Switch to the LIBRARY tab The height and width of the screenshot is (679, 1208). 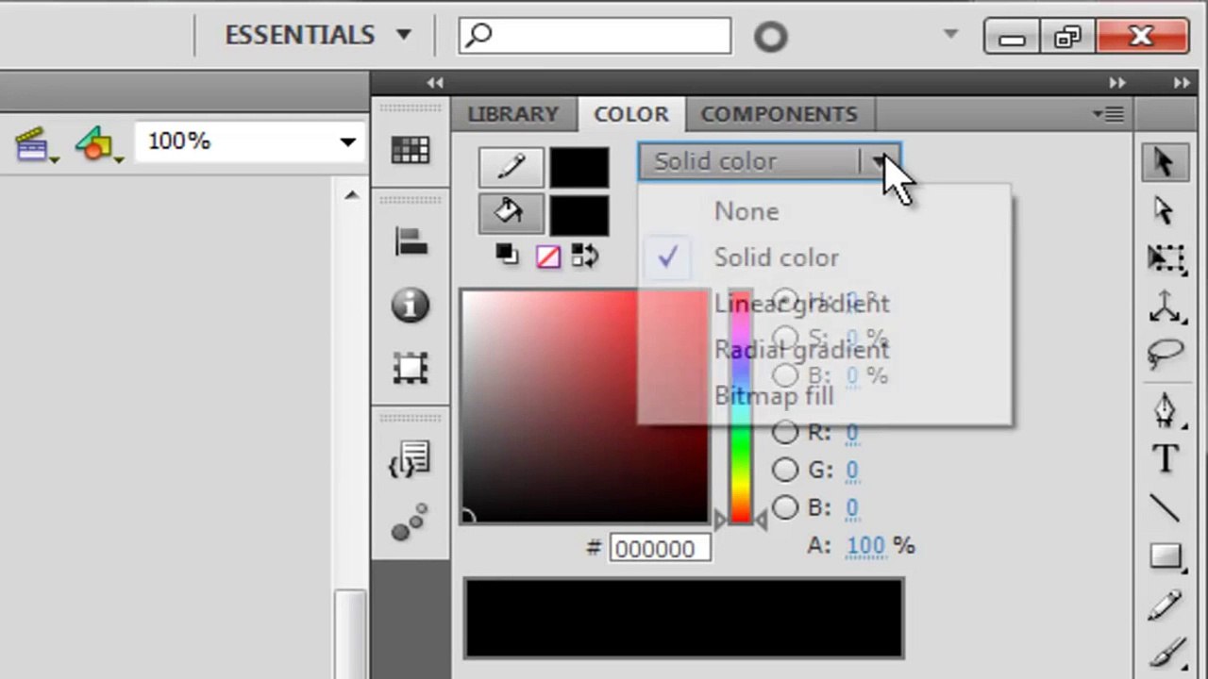(x=513, y=114)
